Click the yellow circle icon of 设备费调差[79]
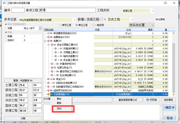This screenshot has width=180, height=123. click(x=48, y=94)
